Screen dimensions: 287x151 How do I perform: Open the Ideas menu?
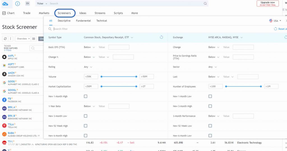pos(83,13)
